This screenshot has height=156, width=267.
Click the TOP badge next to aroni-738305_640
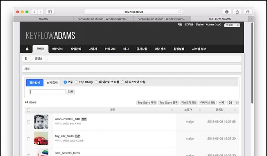point(84,119)
